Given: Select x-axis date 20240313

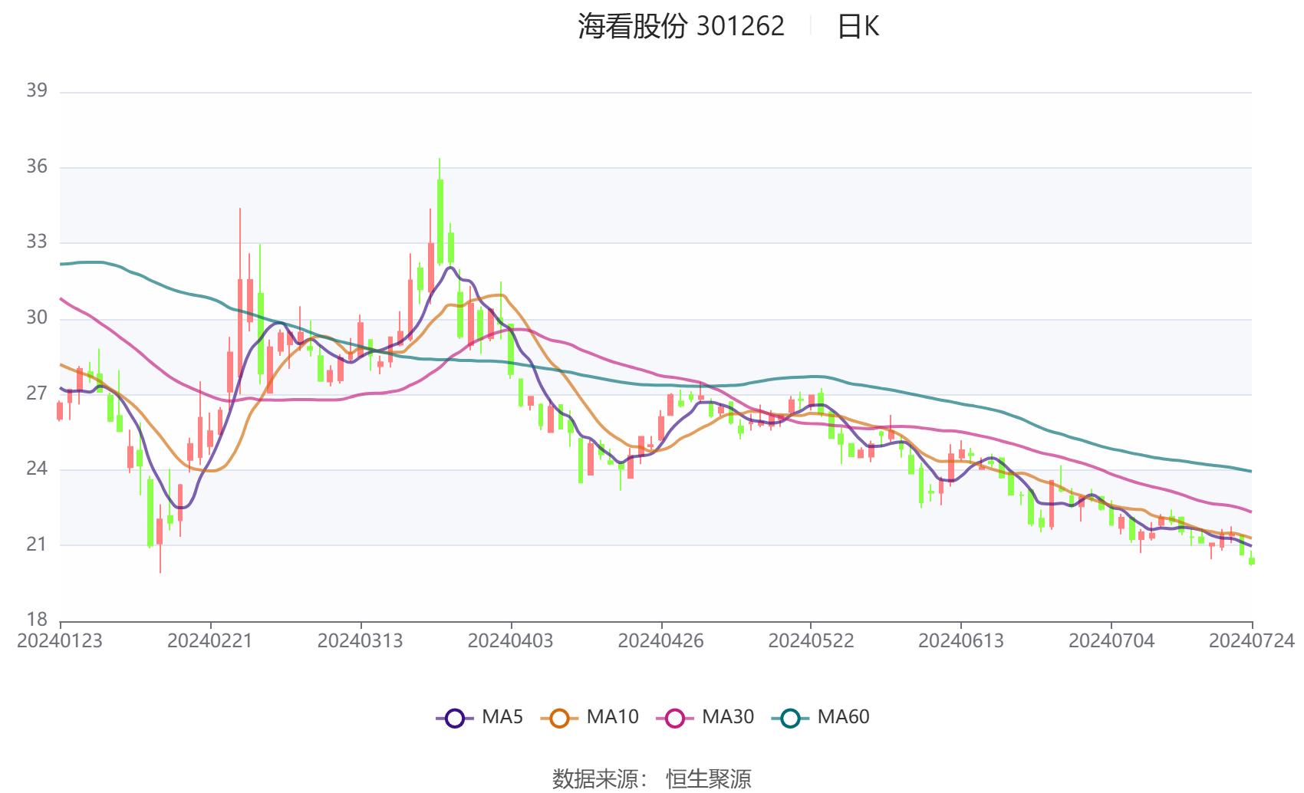Looking at the screenshot, I should point(361,641).
